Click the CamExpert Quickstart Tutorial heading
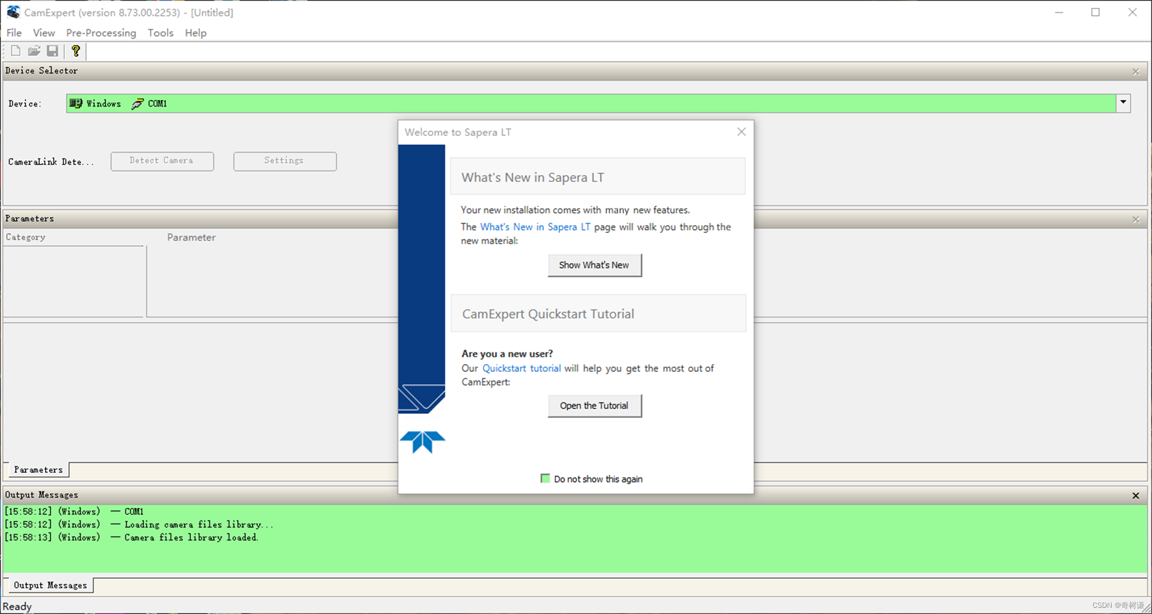This screenshot has height=614, width=1152. 548,314
